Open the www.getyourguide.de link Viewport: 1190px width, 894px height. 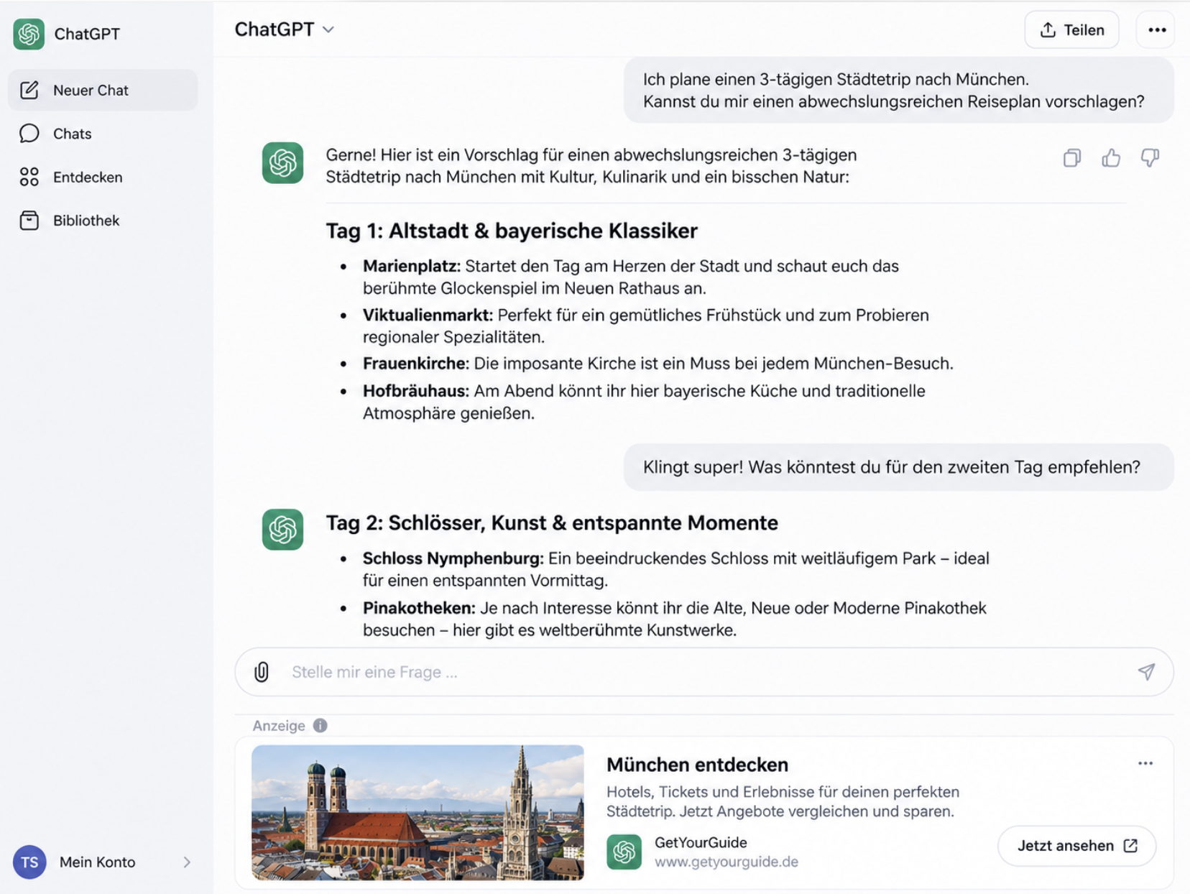(726, 862)
